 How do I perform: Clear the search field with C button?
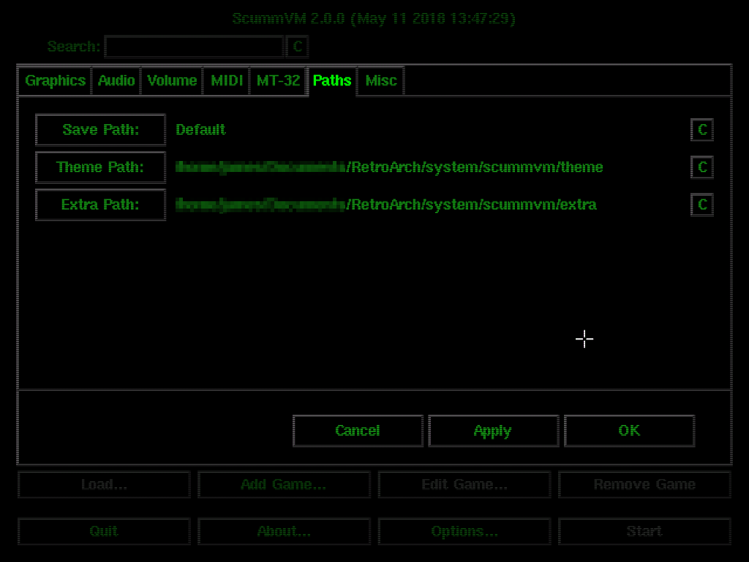click(297, 46)
